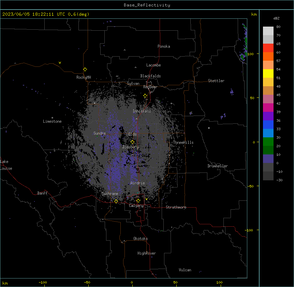Viewport: 294px width, 287px height.
Task: Click the Strathmore label
Action: point(176,207)
